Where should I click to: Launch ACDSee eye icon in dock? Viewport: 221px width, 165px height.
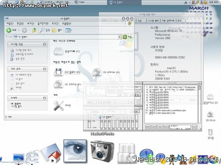[x=75, y=151]
